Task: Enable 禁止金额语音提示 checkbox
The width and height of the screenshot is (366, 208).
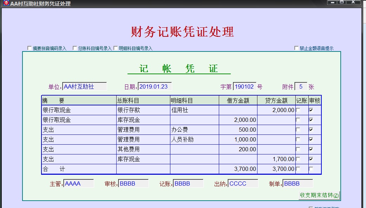Action: pos(296,48)
